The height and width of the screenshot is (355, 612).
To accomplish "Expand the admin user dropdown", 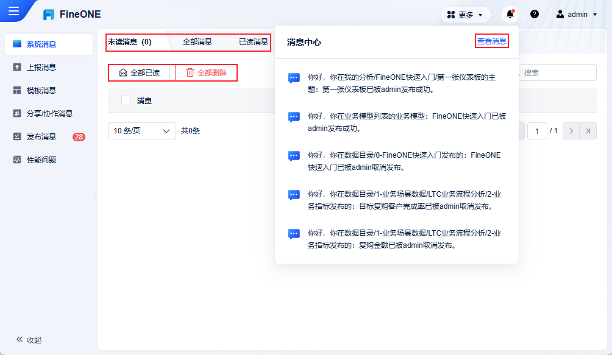I will (x=577, y=15).
